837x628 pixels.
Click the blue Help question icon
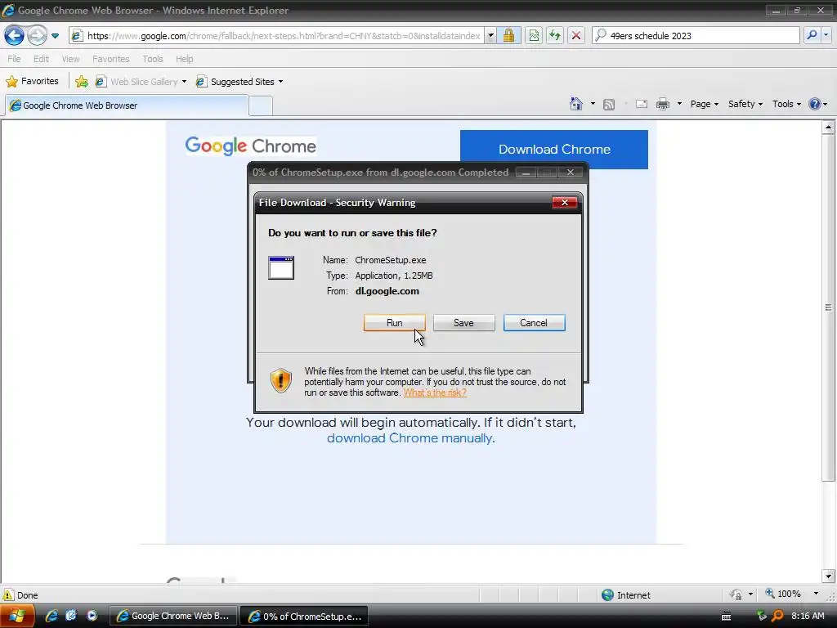coord(815,104)
